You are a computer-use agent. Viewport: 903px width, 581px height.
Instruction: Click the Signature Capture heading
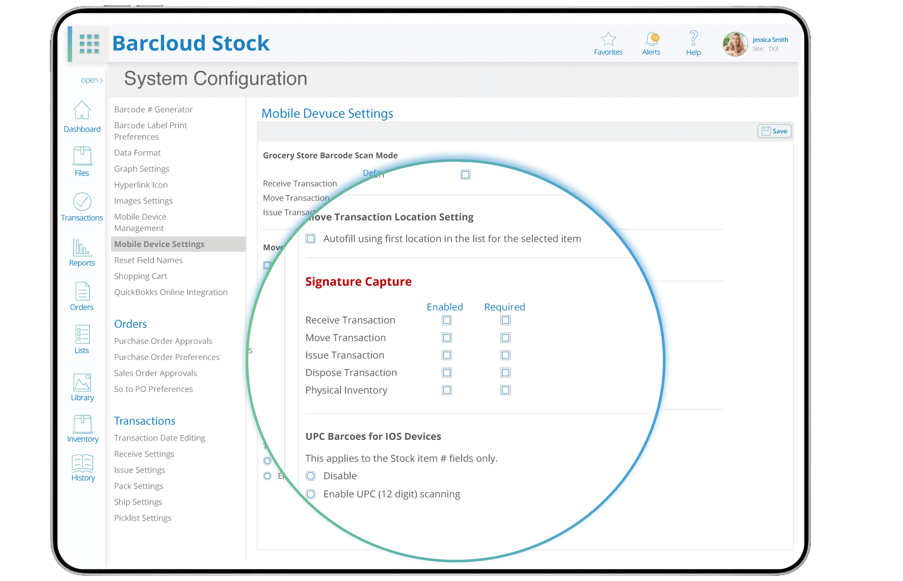coord(358,282)
